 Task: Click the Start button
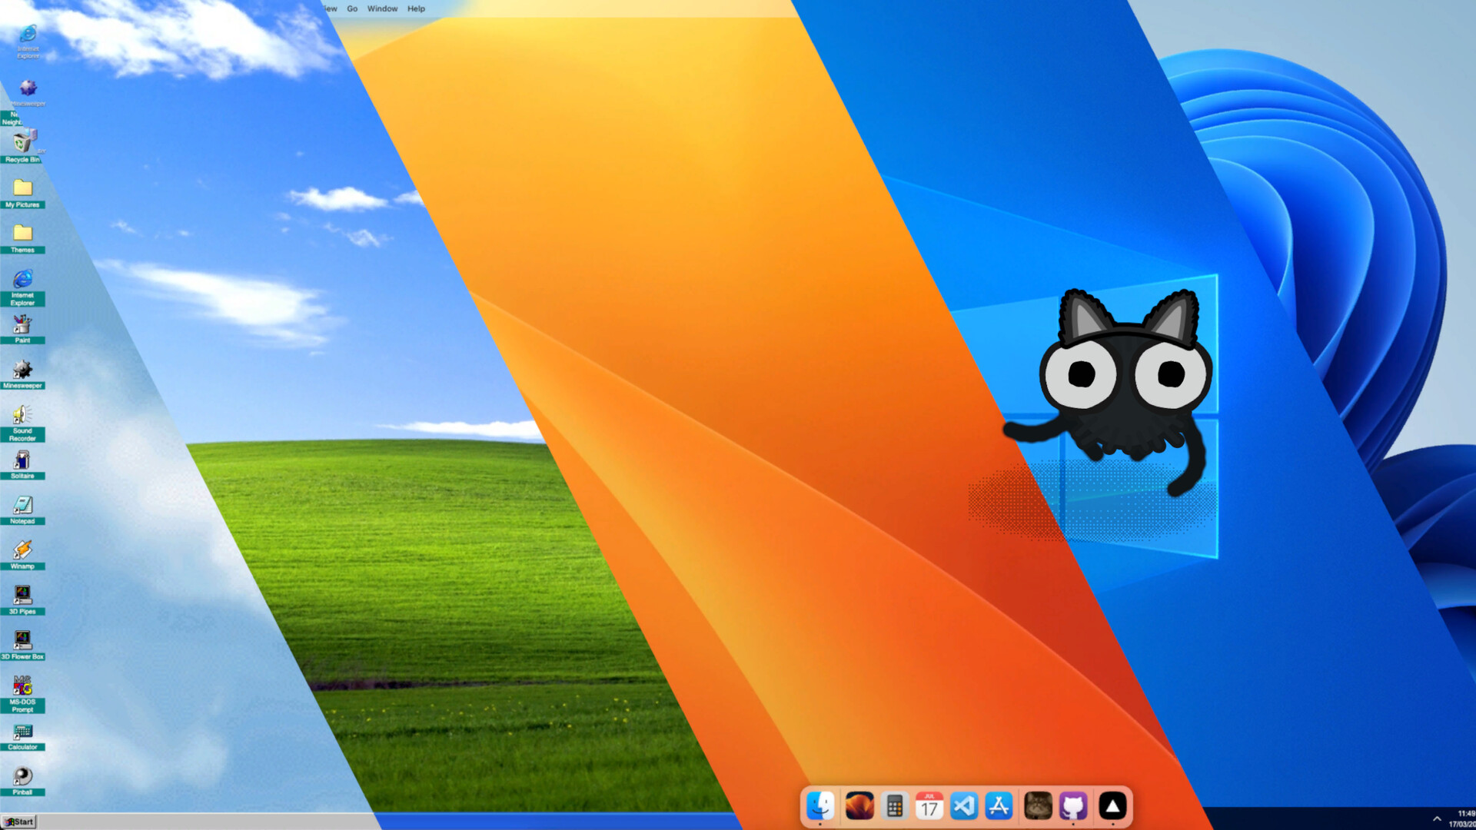(19, 822)
